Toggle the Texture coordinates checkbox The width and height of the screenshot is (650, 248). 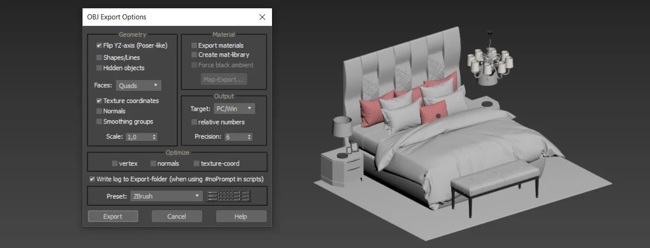99,100
